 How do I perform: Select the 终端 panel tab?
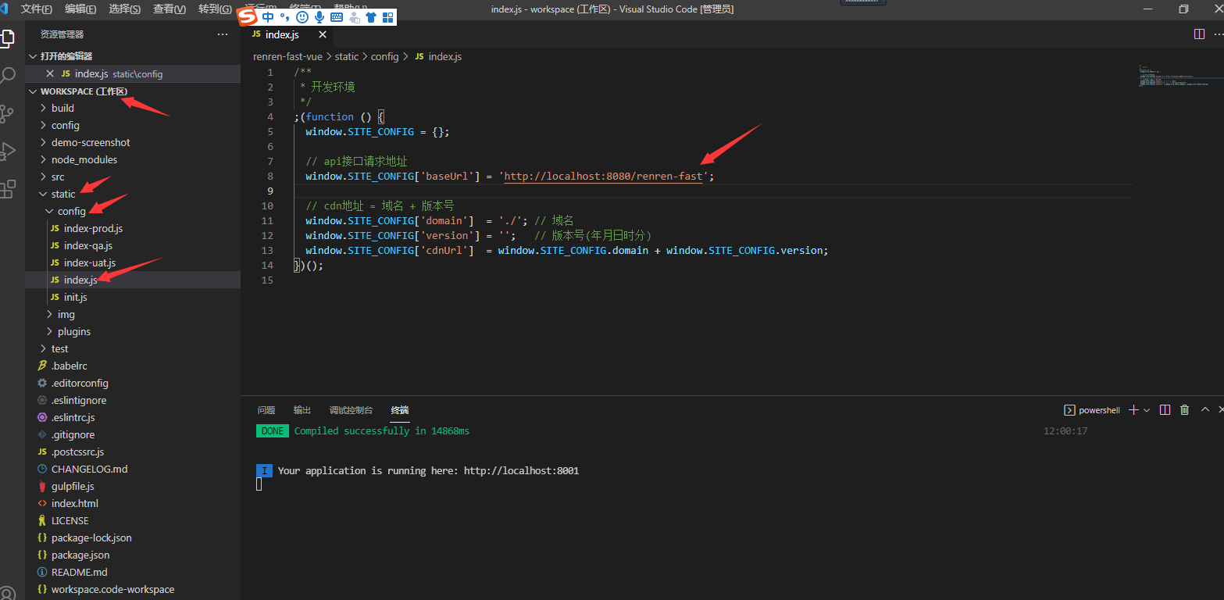coord(400,410)
